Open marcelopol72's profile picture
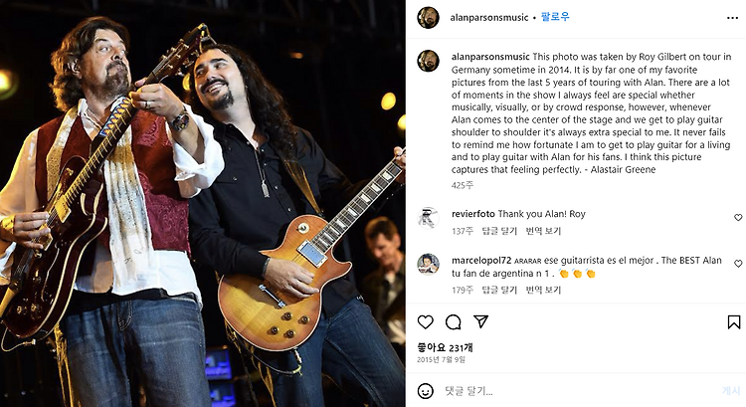Viewport: 746px width, 407px height. (428, 264)
